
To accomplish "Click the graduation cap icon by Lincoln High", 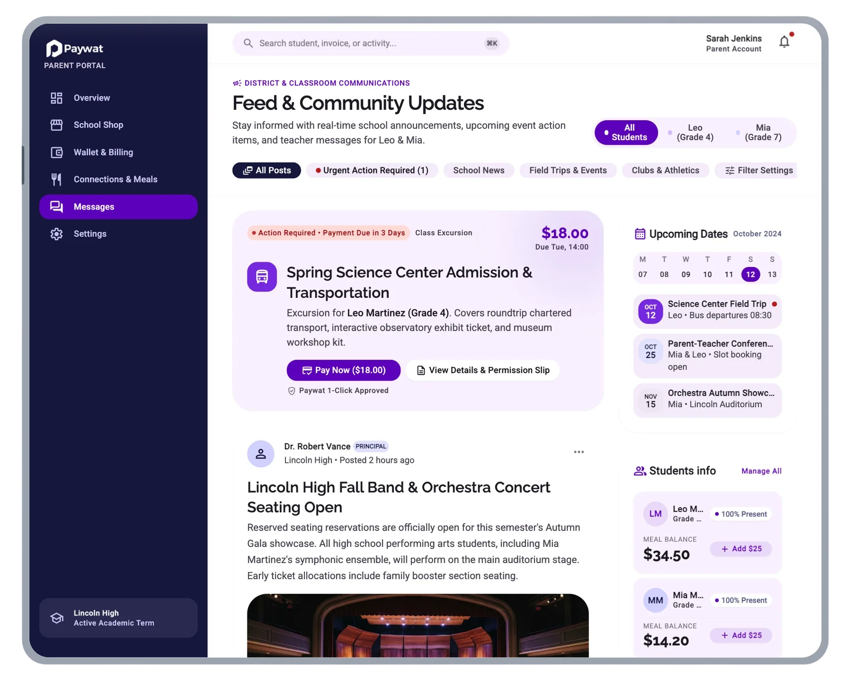I will click(57, 618).
